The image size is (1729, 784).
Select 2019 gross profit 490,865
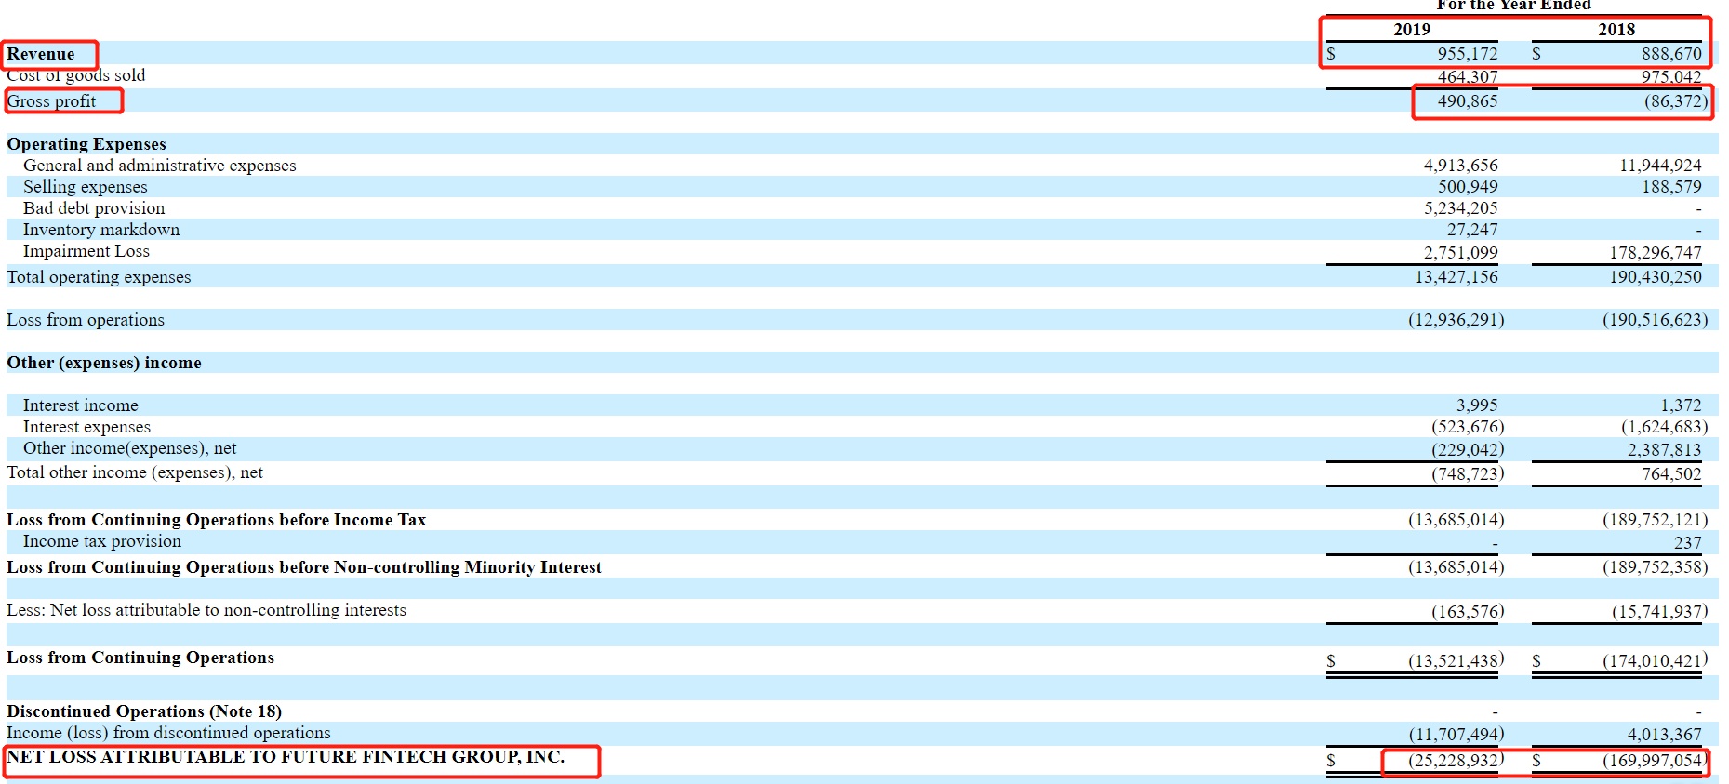pyautogui.click(x=1468, y=101)
